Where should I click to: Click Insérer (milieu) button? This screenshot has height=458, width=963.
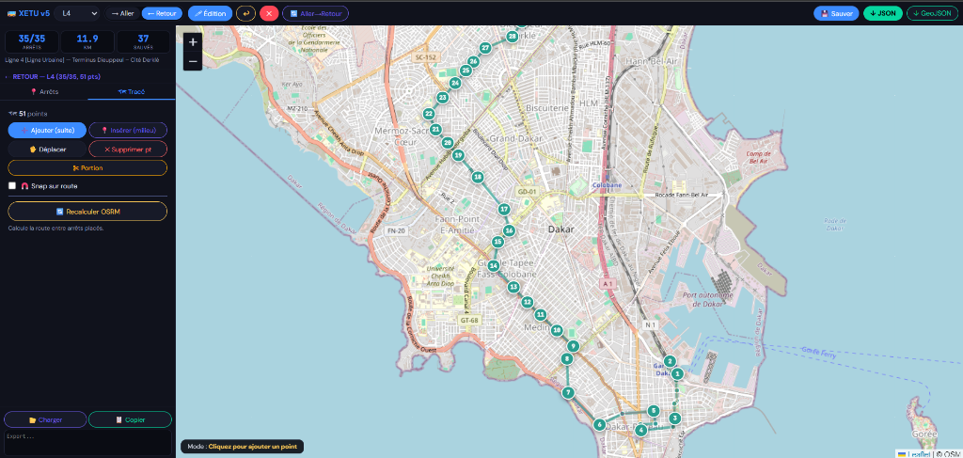tap(128, 130)
